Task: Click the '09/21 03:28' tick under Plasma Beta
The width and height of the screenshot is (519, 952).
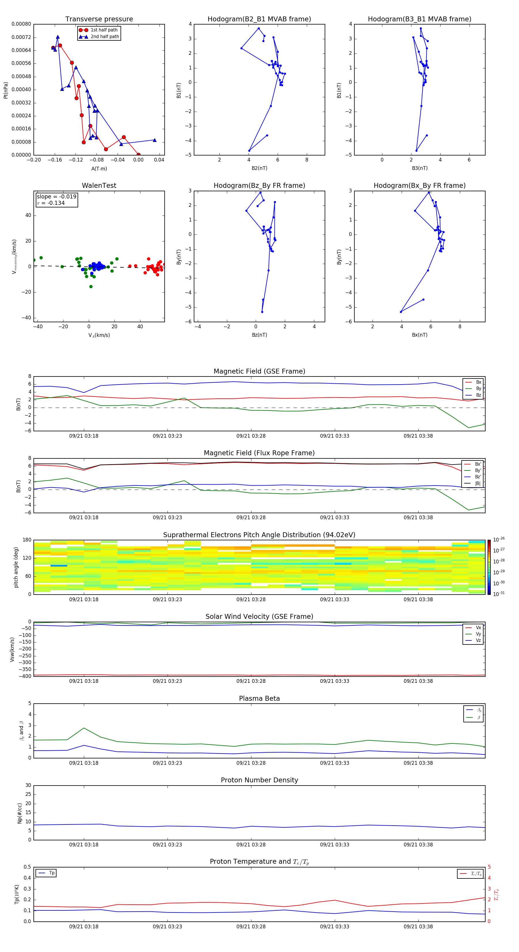Action: tap(251, 763)
